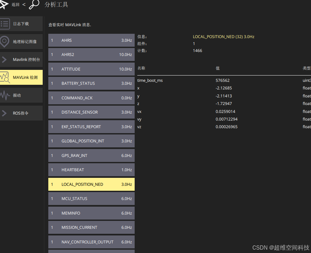Select the GLOBAL_POSITION_INT message row
Viewport: 311px width, 253px height.
(91, 141)
